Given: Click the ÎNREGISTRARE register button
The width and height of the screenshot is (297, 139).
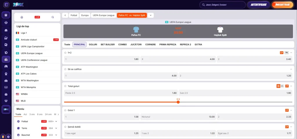Looking at the screenshot, I should tap(282, 5).
